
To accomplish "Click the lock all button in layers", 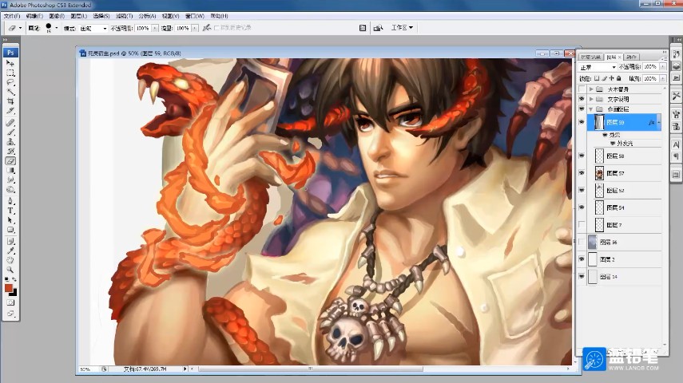I will tap(618, 78).
